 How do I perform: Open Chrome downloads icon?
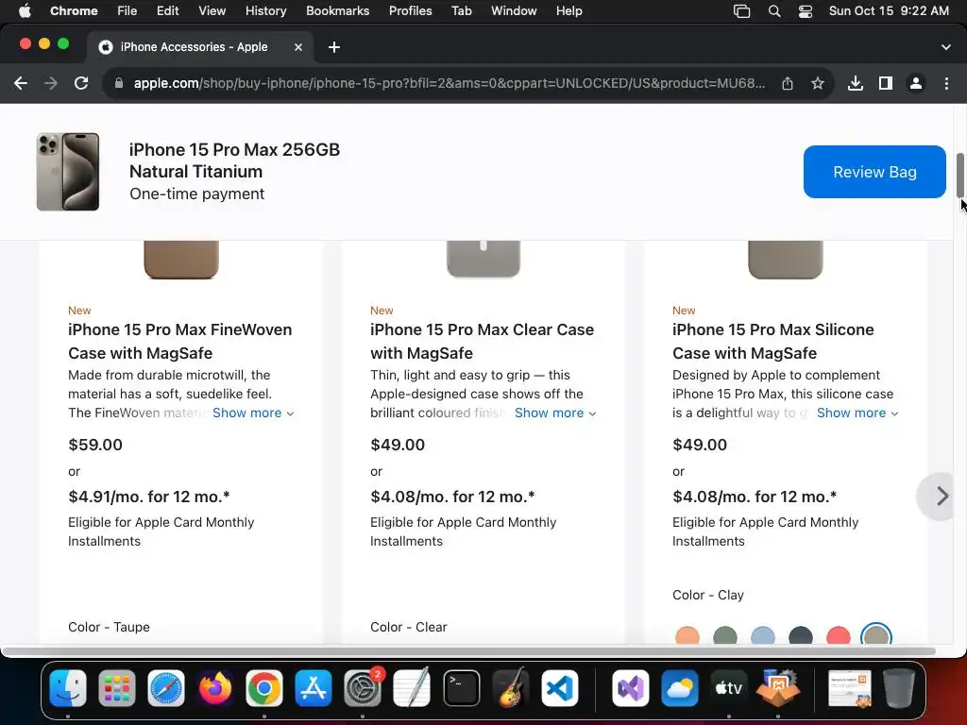pyautogui.click(x=856, y=83)
